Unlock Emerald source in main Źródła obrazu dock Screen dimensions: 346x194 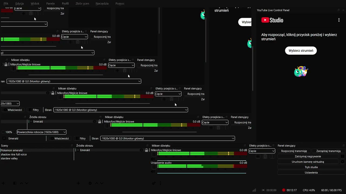(147, 150)
